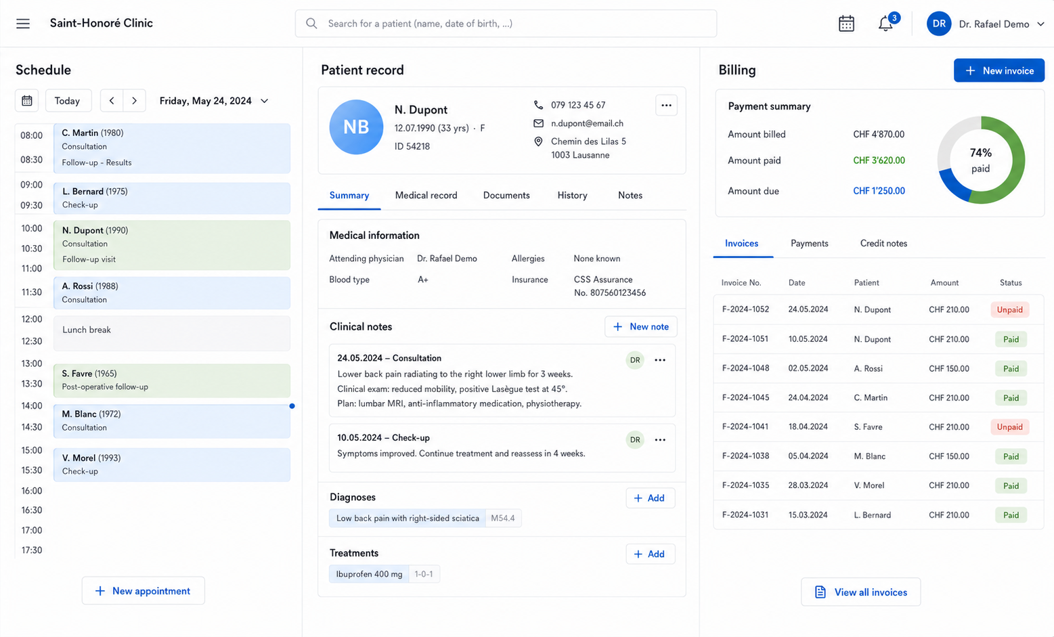Open V. Morel check-up appointment
This screenshot has width=1054, height=637.
172,465
